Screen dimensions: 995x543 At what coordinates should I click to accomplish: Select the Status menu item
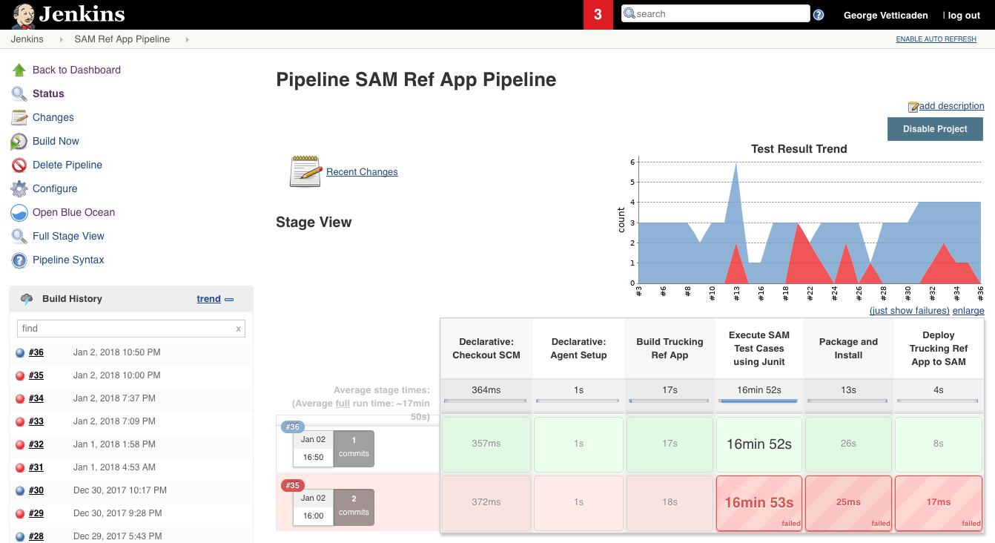pyautogui.click(x=48, y=93)
